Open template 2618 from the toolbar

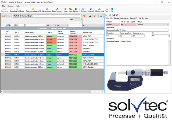click(x=33, y=10)
